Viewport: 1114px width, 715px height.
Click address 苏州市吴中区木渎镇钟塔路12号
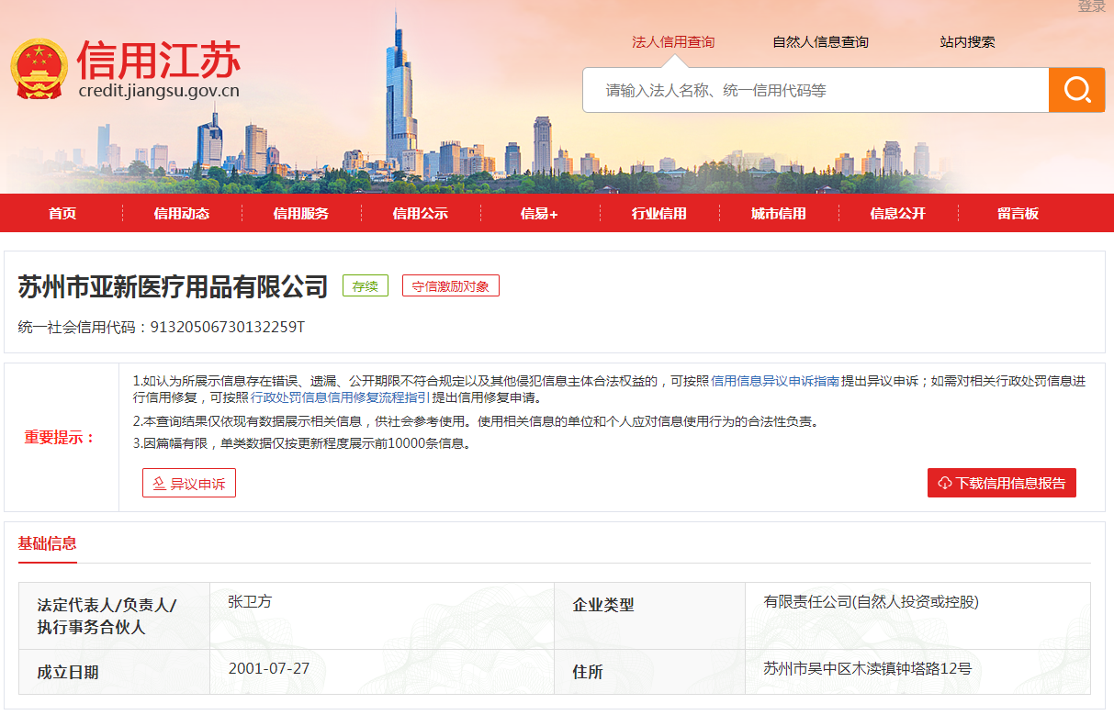[x=867, y=668]
